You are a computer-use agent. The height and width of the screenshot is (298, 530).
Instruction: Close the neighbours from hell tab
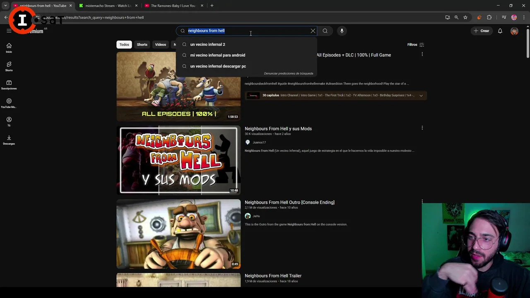click(x=70, y=6)
